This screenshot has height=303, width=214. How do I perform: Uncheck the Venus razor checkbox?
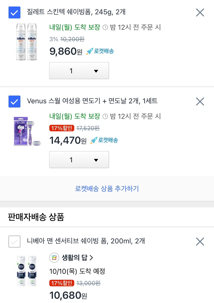(14, 101)
